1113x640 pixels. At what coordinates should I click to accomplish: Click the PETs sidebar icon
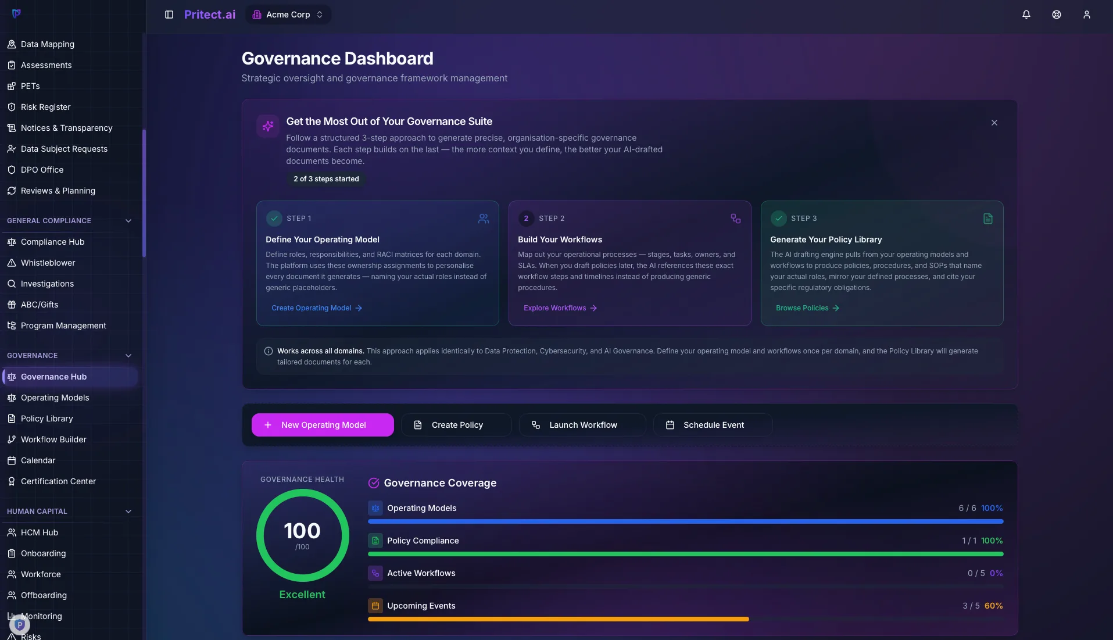12,86
